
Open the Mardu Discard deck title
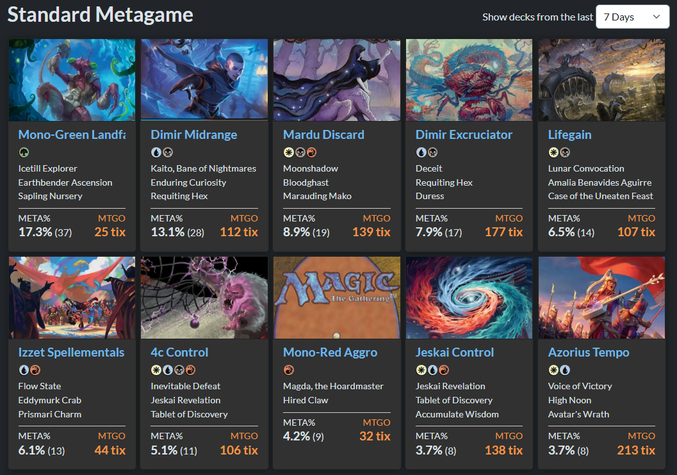tap(324, 134)
